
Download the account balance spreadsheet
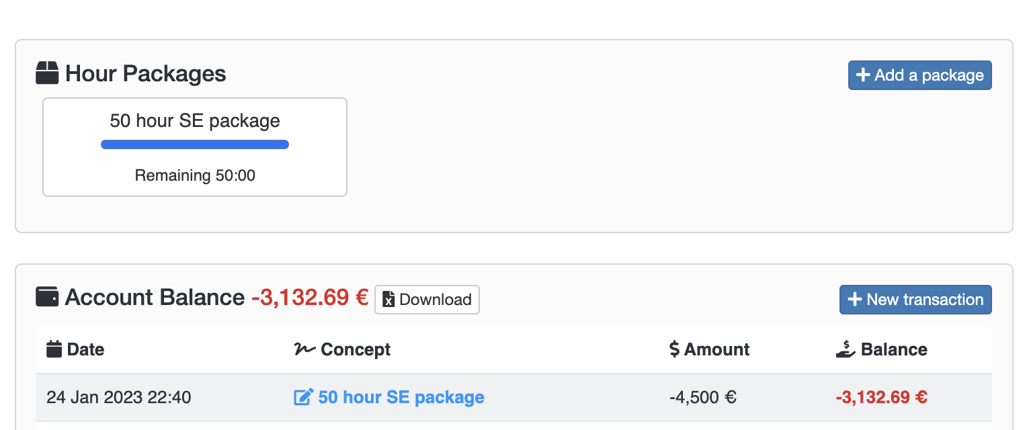[x=427, y=300]
